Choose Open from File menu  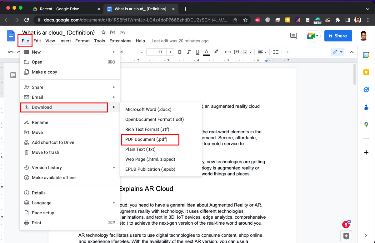tap(70, 62)
